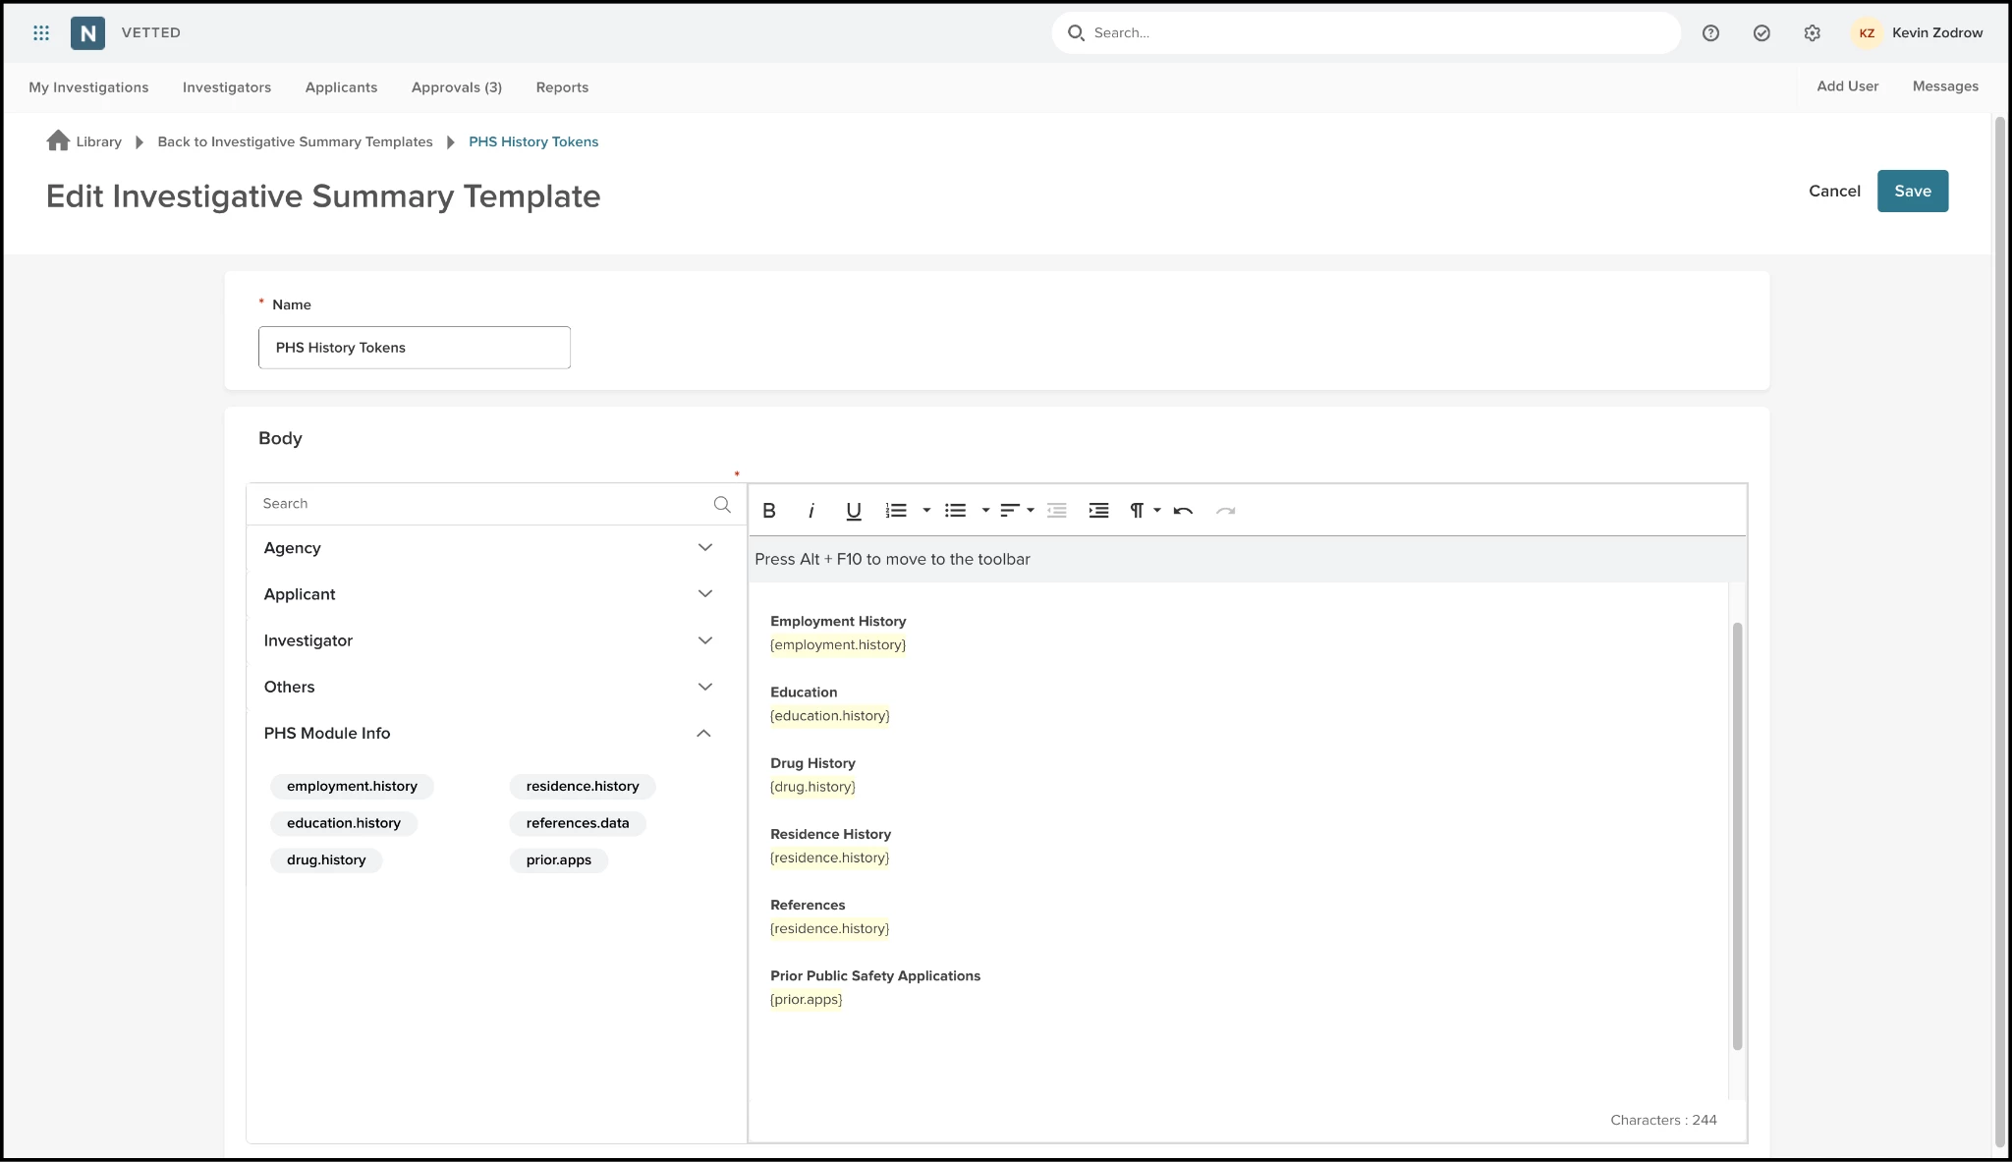2012x1162 pixels.
Task: Increase indent of paragraph
Action: [x=1098, y=511]
